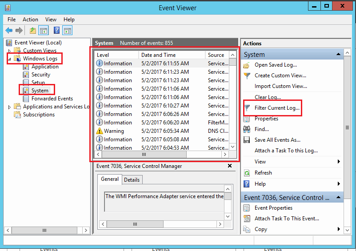Click console tree horizontal scrollbar left arrow
The image size is (356, 251).
click(x=8, y=231)
